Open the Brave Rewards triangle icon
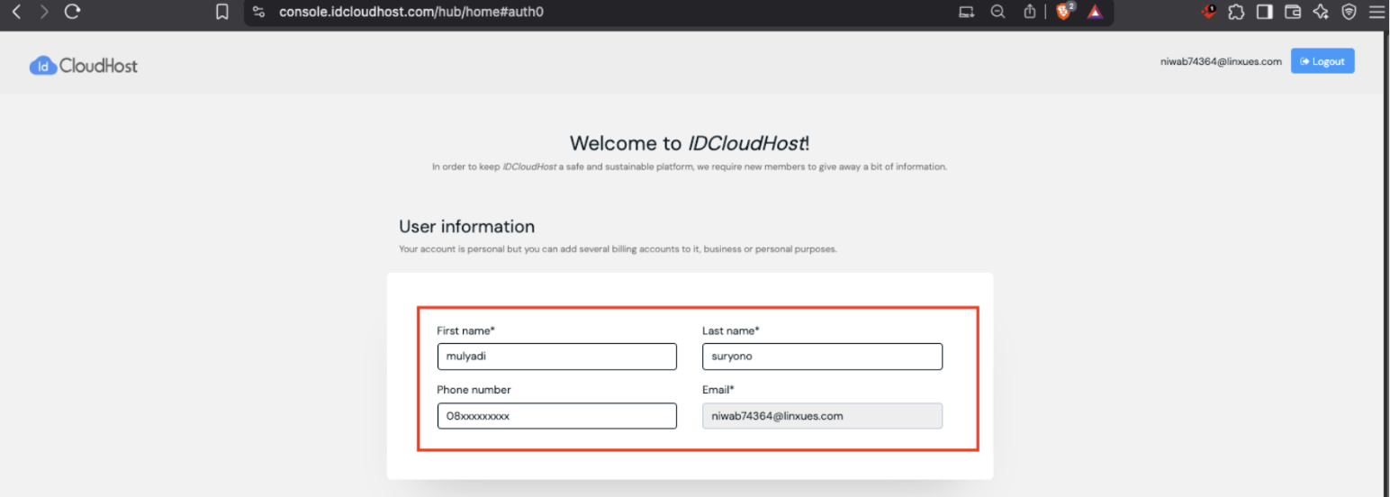The width and height of the screenshot is (1390, 497). (1095, 13)
